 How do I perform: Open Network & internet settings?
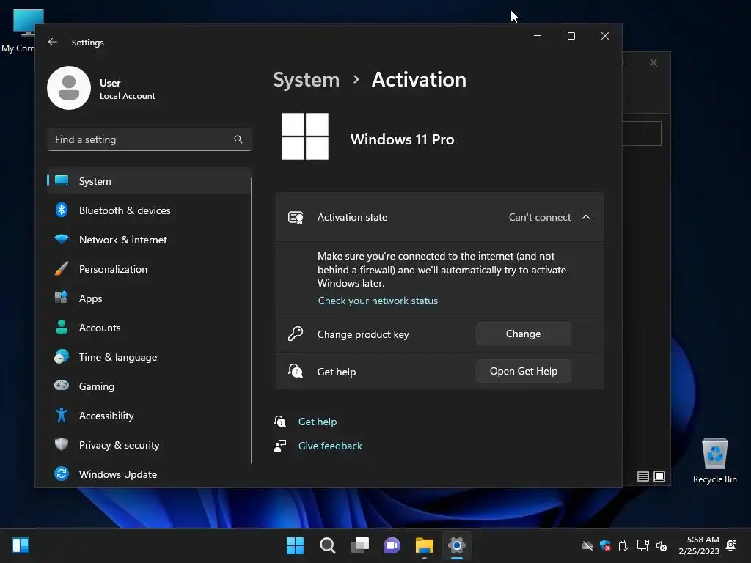coord(149,240)
